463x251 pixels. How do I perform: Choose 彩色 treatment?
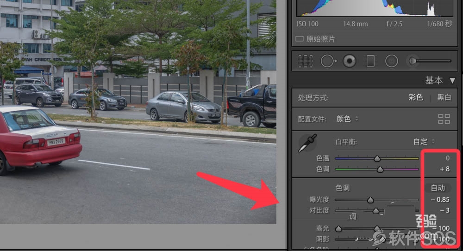[416, 97]
